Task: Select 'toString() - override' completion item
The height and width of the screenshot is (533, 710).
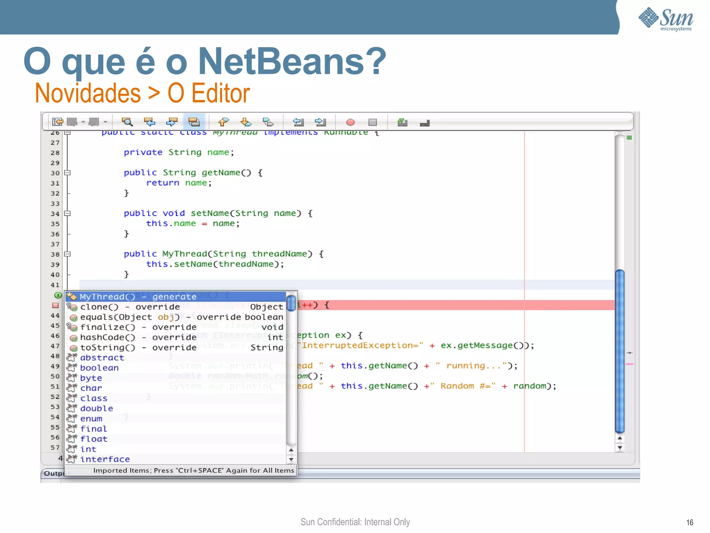Action: 176,347
